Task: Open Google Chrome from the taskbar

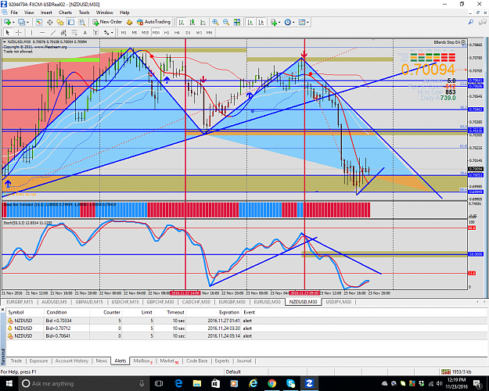Action: [x=272, y=383]
